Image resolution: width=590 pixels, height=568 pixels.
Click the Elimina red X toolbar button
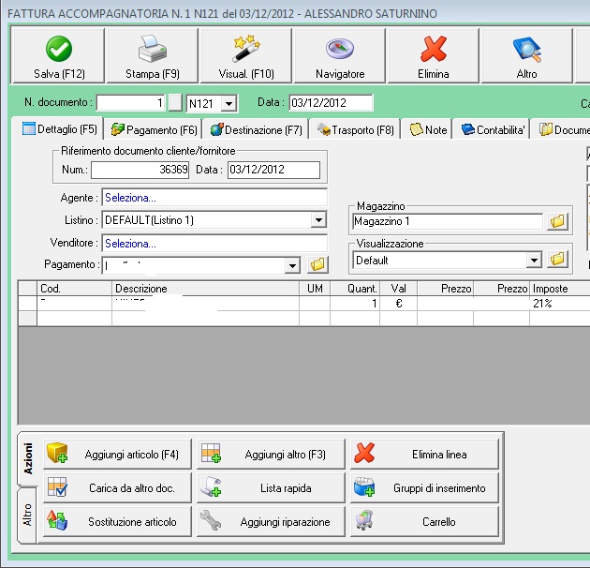[433, 55]
